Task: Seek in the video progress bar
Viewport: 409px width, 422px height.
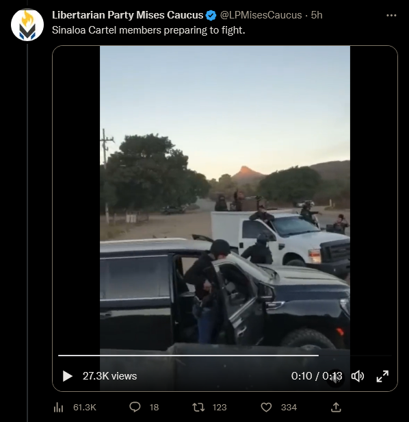Action: pyautogui.click(x=224, y=356)
